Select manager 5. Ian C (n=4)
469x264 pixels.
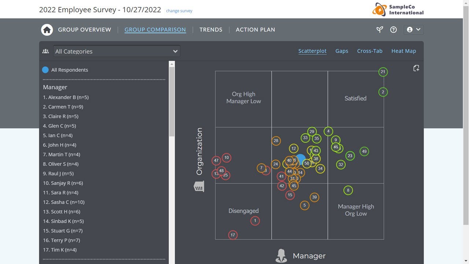pos(58,135)
